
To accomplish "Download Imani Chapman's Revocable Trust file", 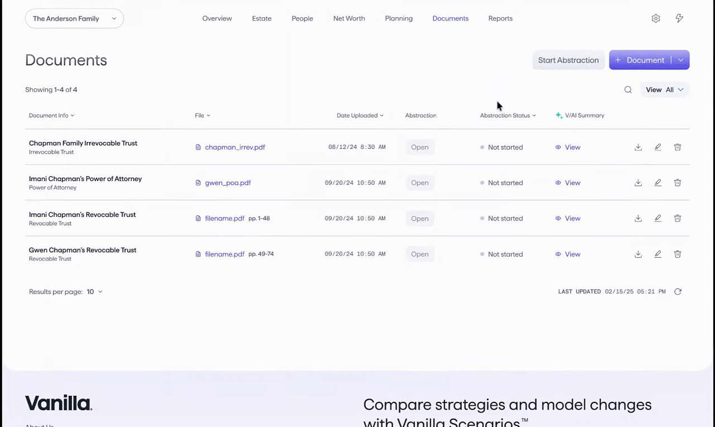I will pyautogui.click(x=638, y=219).
